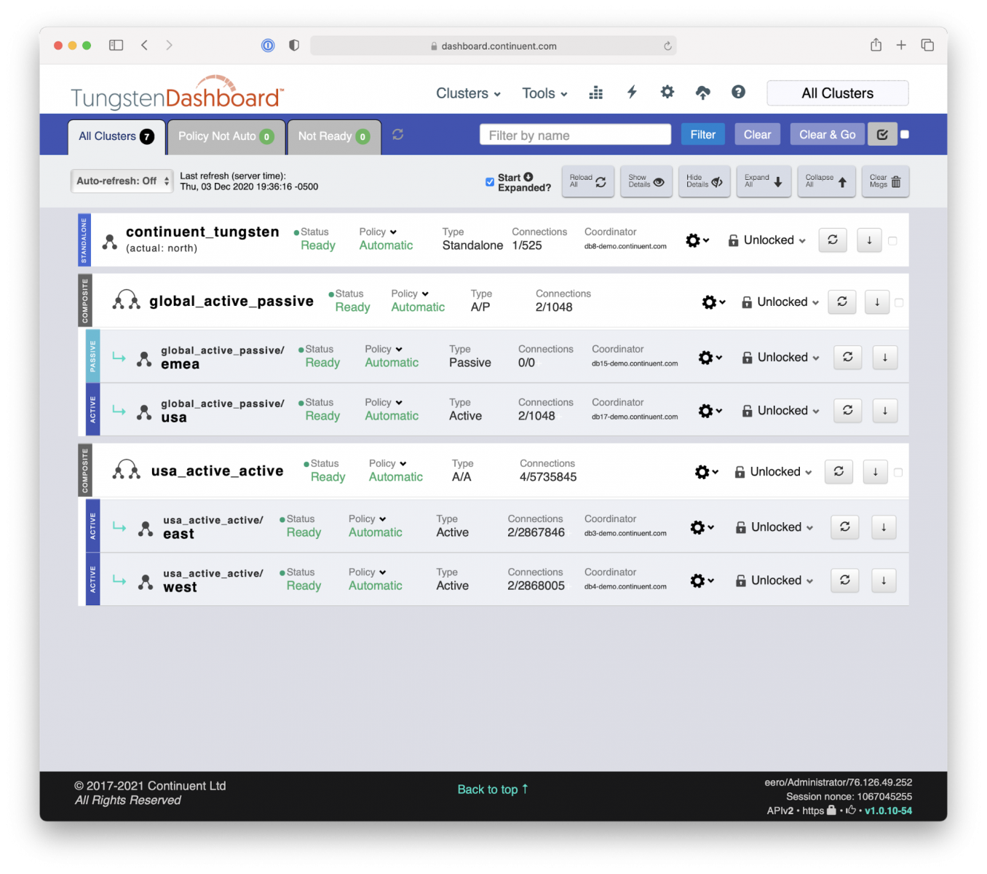
Task: Open Policy dropdown on usa_active_active/west row
Action: click(367, 572)
